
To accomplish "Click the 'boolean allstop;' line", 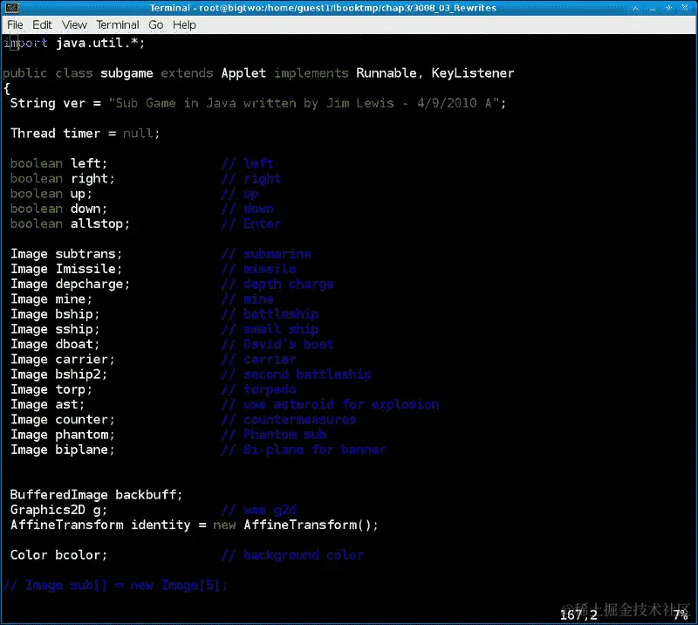I will (70, 223).
